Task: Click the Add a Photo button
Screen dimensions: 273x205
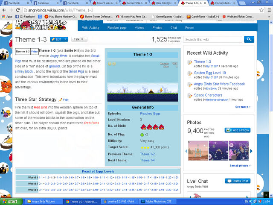Action: 238,130
